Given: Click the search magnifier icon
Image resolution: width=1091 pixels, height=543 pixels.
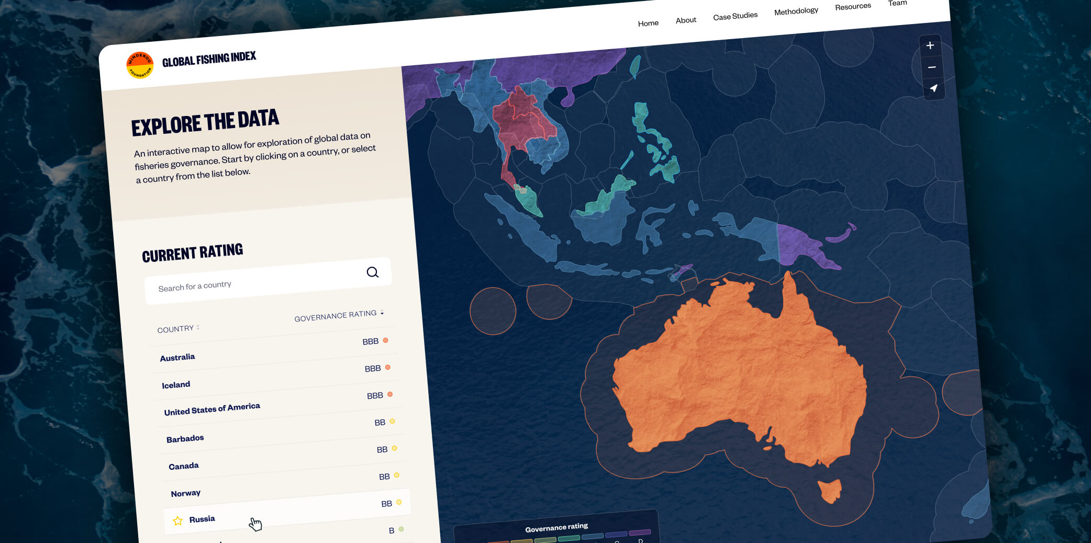Looking at the screenshot, I should (x=372, y=272).
